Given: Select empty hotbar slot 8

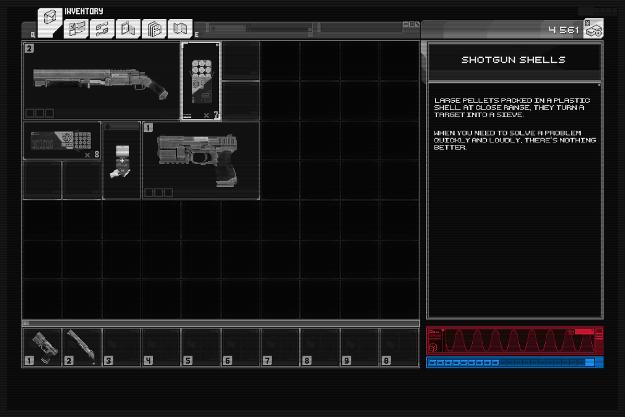Looking at the screenshot, I should pos(320,347).
